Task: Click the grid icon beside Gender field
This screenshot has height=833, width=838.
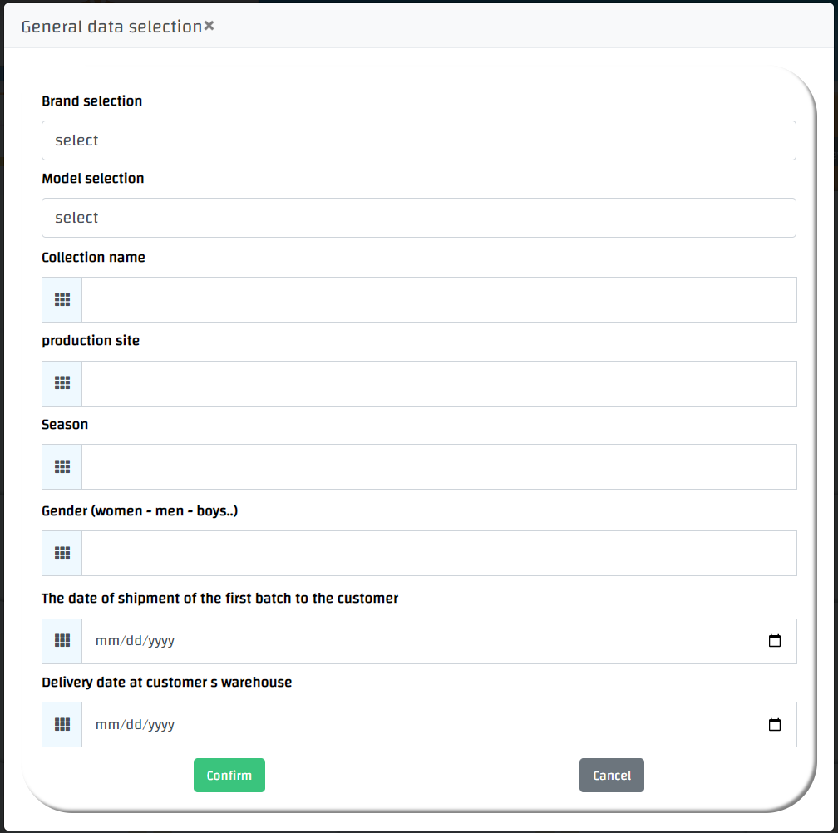Action: [62, 553]
